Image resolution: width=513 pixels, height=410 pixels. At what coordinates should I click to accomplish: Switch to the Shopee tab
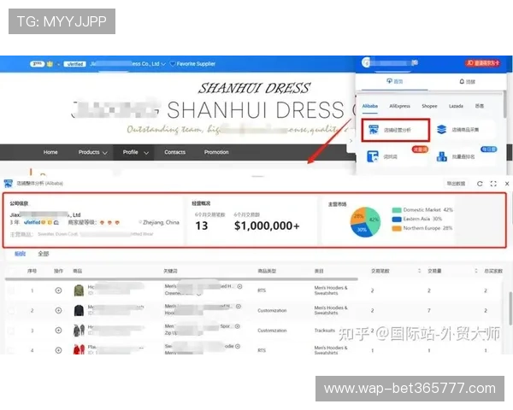coord(428,106)
